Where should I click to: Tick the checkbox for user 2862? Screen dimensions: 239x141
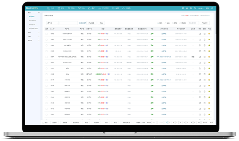47,34
